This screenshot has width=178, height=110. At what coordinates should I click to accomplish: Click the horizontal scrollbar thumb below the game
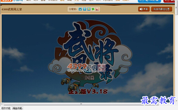coord(81,104)
